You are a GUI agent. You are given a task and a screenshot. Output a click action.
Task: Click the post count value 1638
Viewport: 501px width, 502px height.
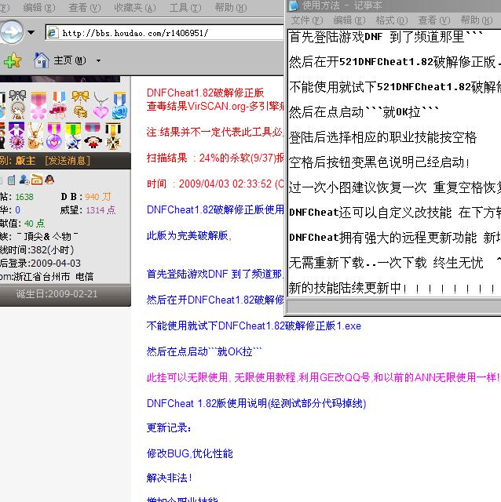[x=24, y=197]
